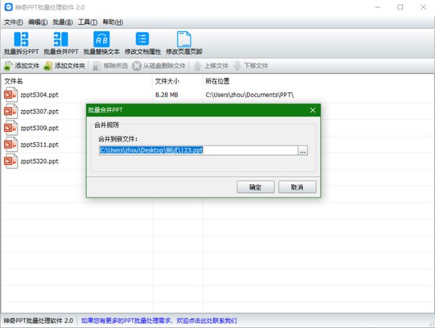Open the 文件(F) menu
The image size is (435, 328).
[x=14, y=22]
